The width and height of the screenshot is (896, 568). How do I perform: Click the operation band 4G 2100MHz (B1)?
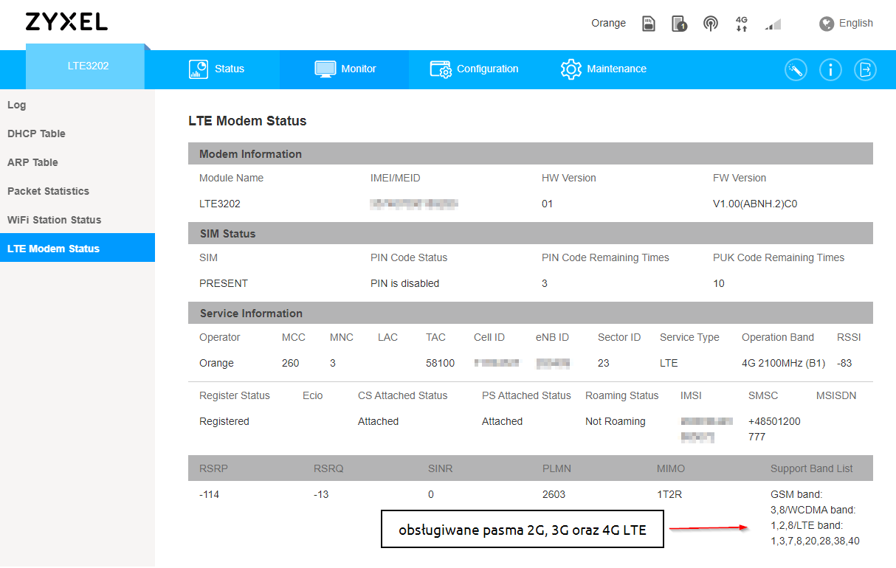click(783, 363)
